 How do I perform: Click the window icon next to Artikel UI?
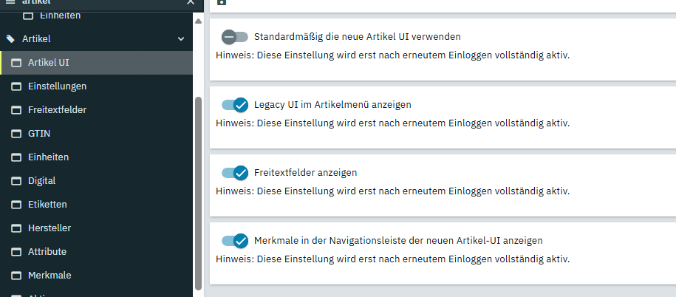coord(16,62)
